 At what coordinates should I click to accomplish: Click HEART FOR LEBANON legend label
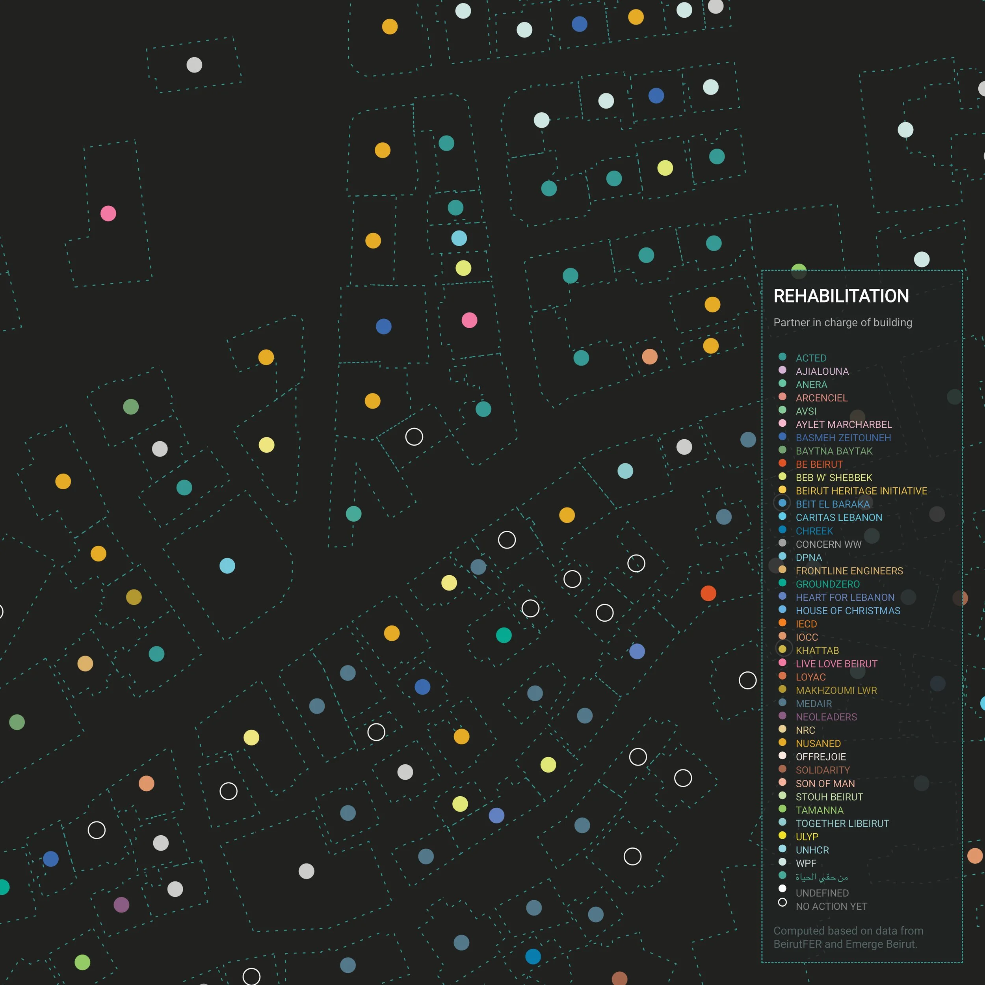[845, 598]
